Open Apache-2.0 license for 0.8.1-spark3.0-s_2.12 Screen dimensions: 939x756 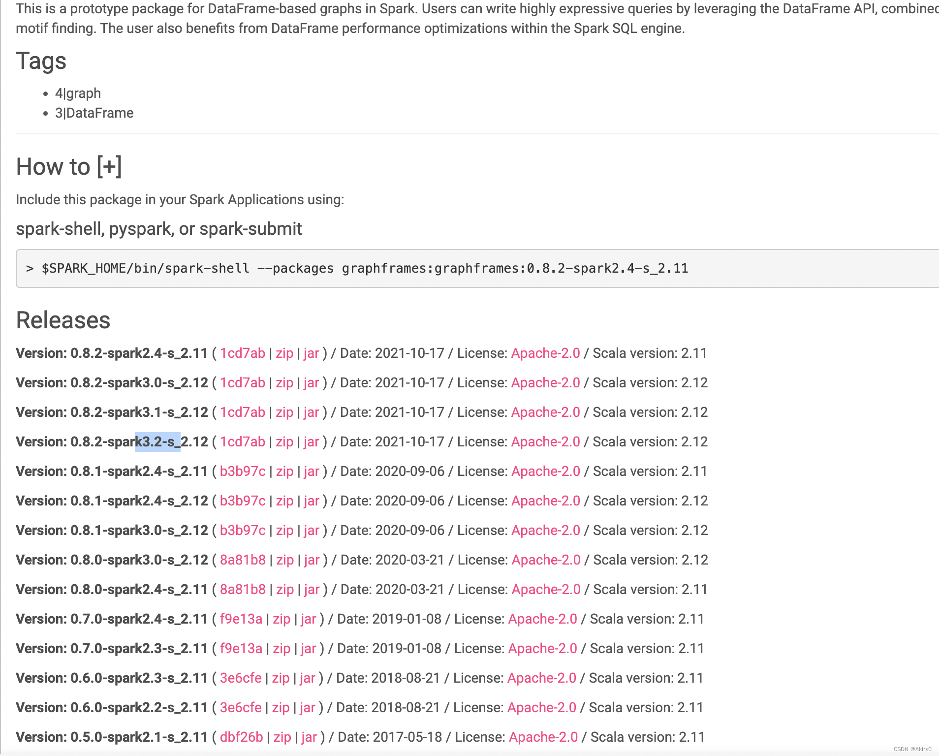[546, 531]
